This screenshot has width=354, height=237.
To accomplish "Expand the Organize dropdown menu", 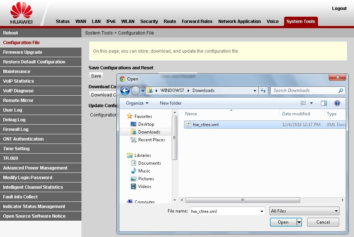I will pos(137,103).
